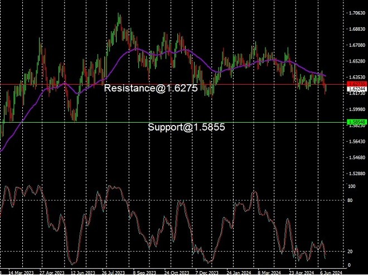Click the 1.63530 price axis label
The image size is (368, 275).
pyautogui.click(x=357, y=77)
